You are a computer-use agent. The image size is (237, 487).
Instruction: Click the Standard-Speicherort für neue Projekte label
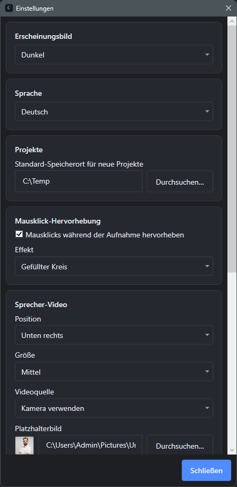click(x=79, y=164)
